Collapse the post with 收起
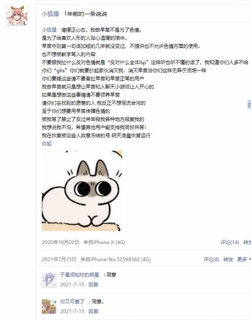 point(47,143)
